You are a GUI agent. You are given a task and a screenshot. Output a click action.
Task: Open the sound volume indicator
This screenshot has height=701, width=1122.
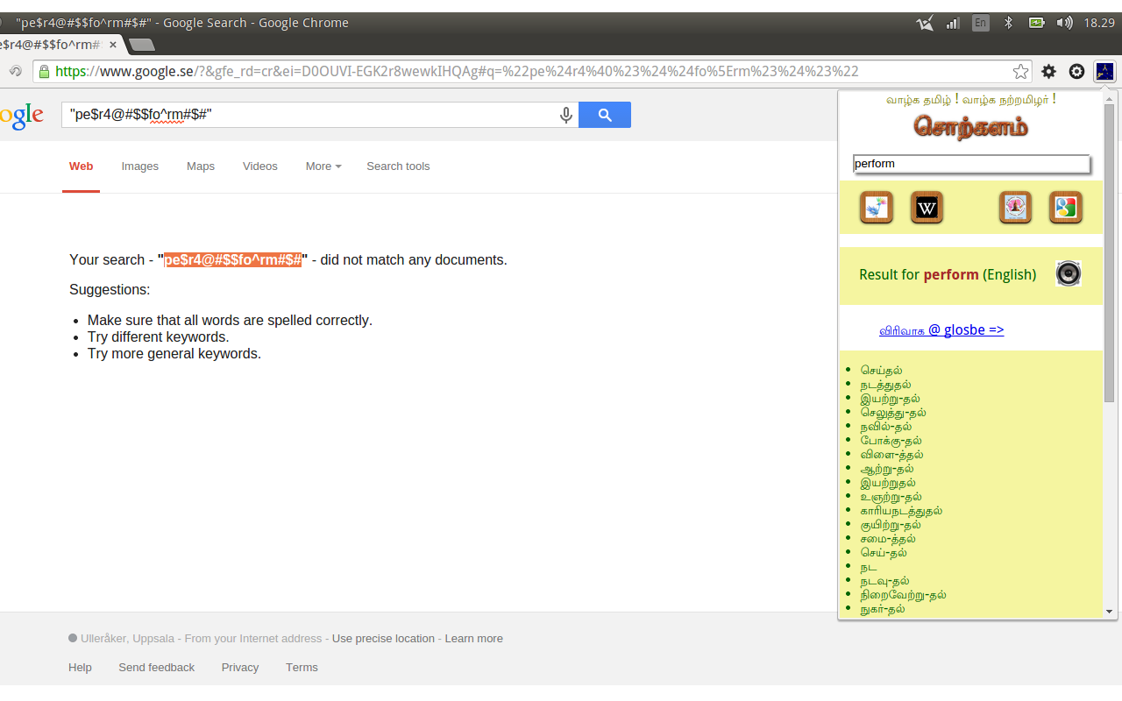pyautogui.click(x=1064, y=24)
